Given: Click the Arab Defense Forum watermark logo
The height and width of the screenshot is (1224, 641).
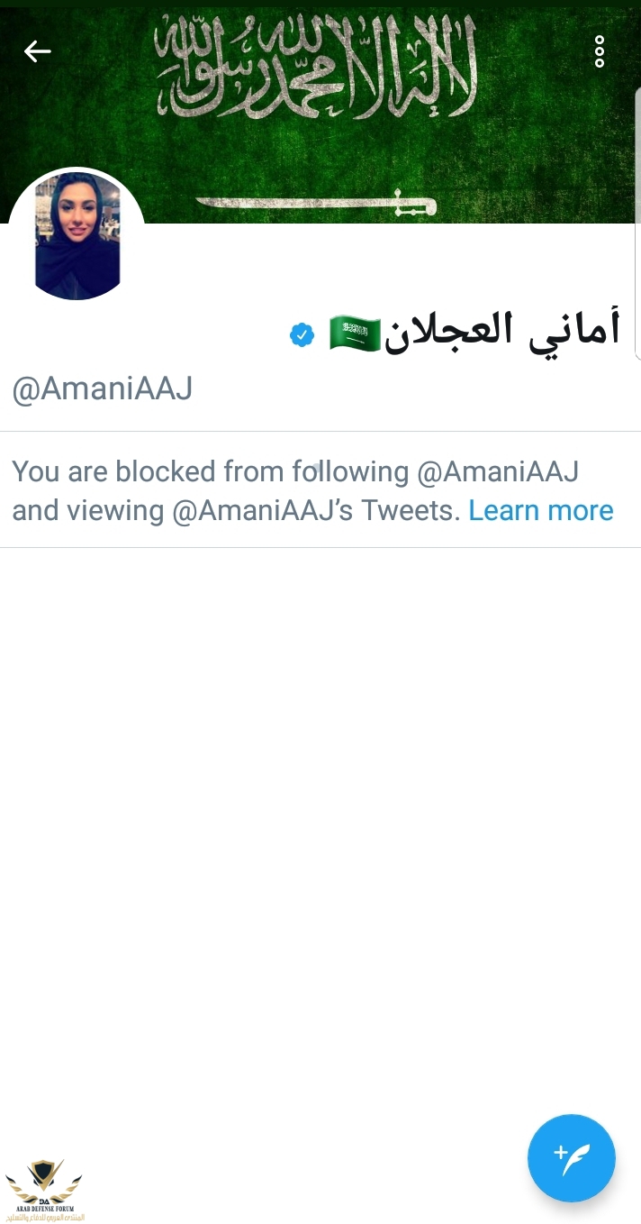Looking at the screenshot, I should (44, 1184).
